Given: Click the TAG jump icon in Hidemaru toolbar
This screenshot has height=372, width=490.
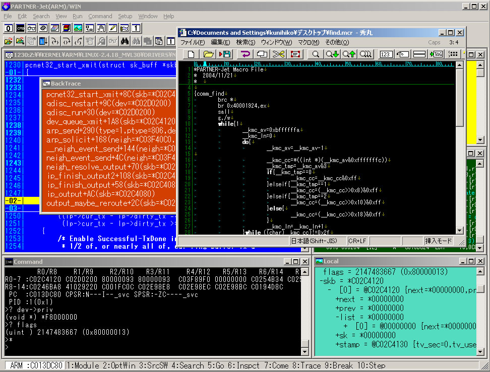Looking at the screenshot, I should (436, 54).
